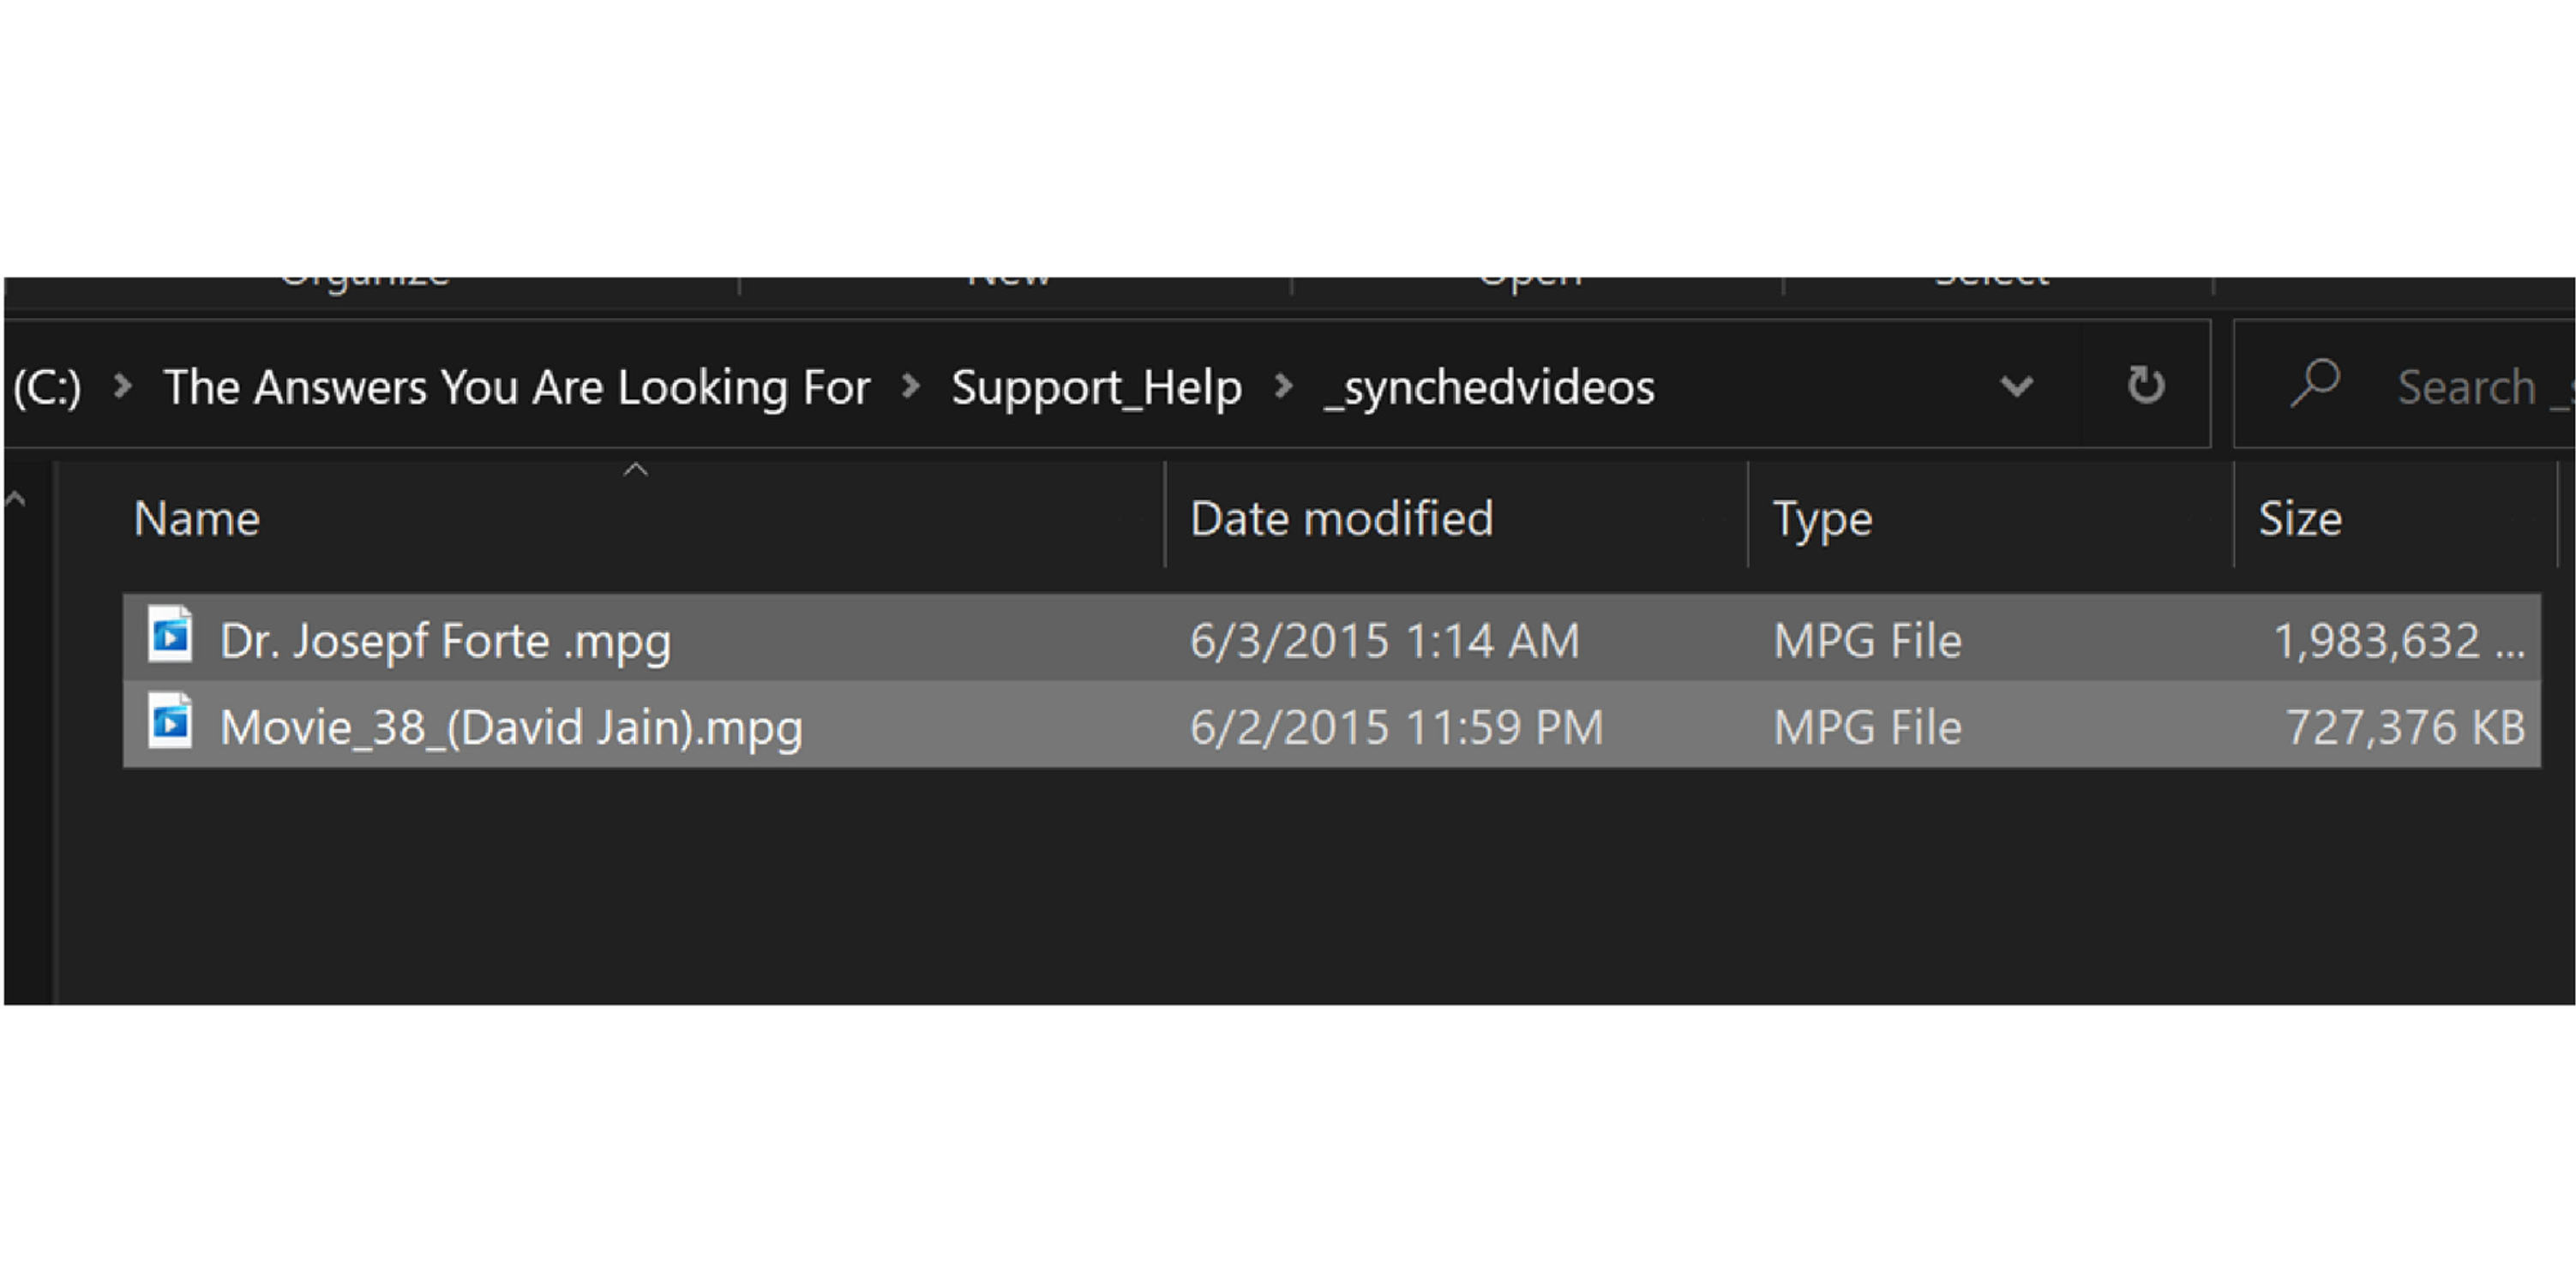Click scroll up arrow in navigation pane
This screenshot has height=1286, width=2576.
tap(16, 499)
